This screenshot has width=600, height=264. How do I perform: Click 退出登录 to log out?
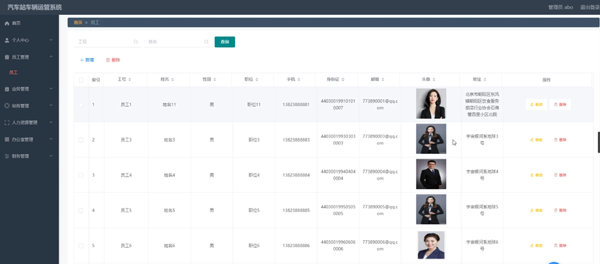point(590,7)
